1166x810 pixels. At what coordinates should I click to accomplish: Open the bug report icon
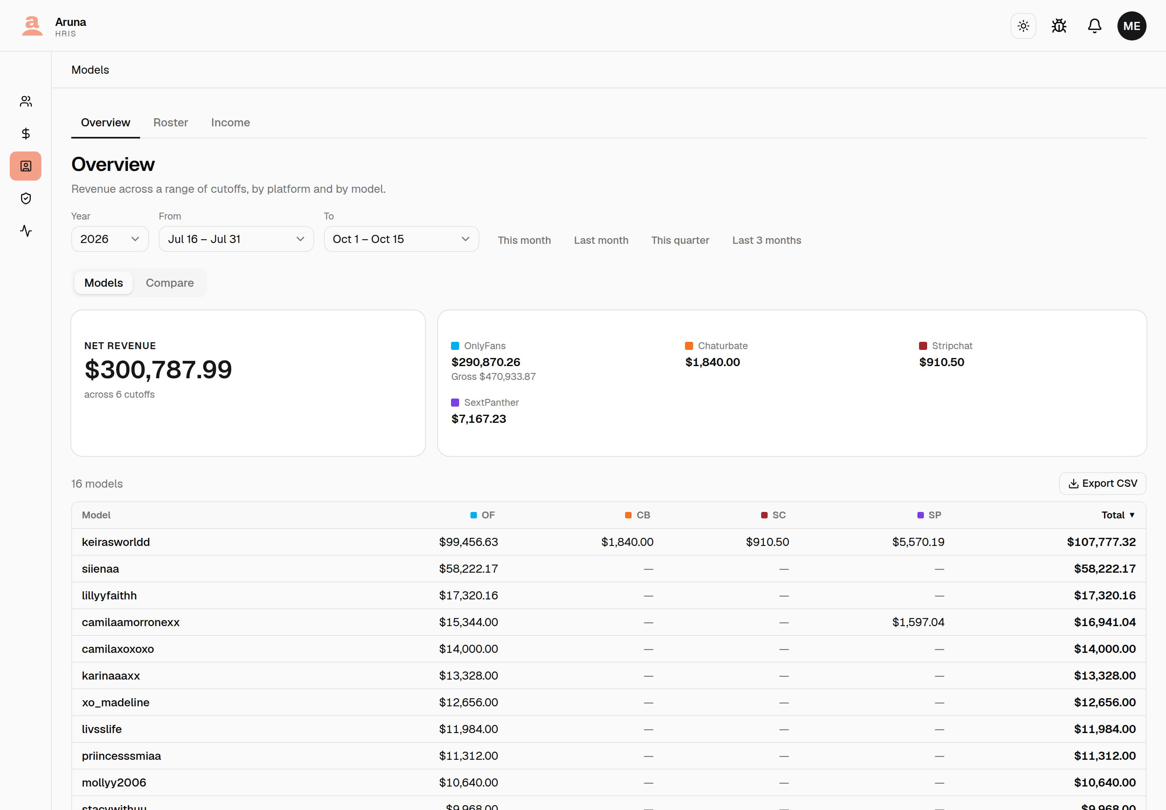[x=1058, y=26]
